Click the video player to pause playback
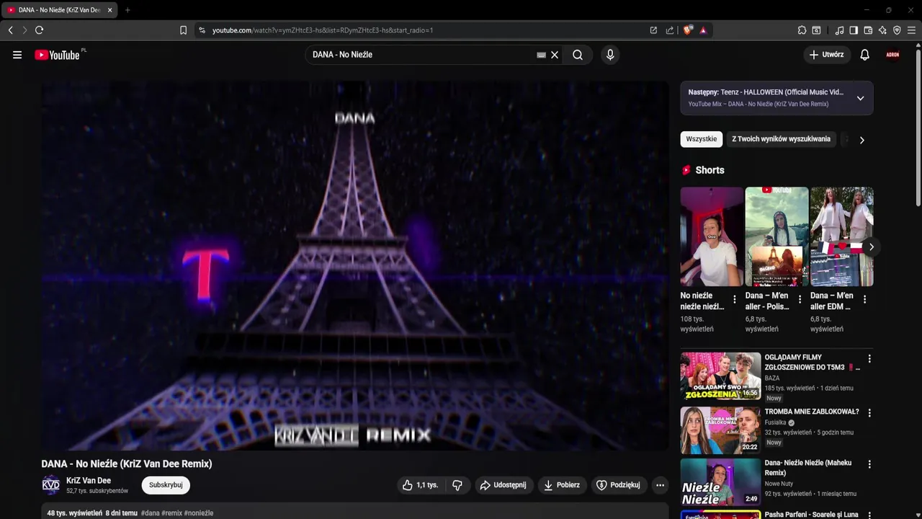The image size is (922, 519). pos(355,266)
